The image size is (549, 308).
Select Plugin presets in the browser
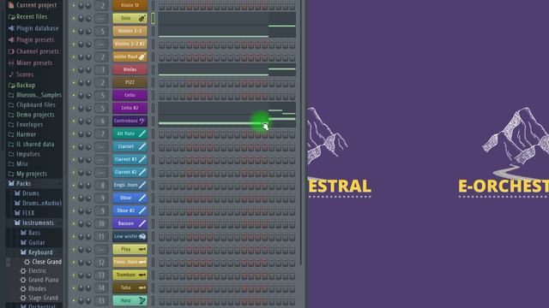31,40
